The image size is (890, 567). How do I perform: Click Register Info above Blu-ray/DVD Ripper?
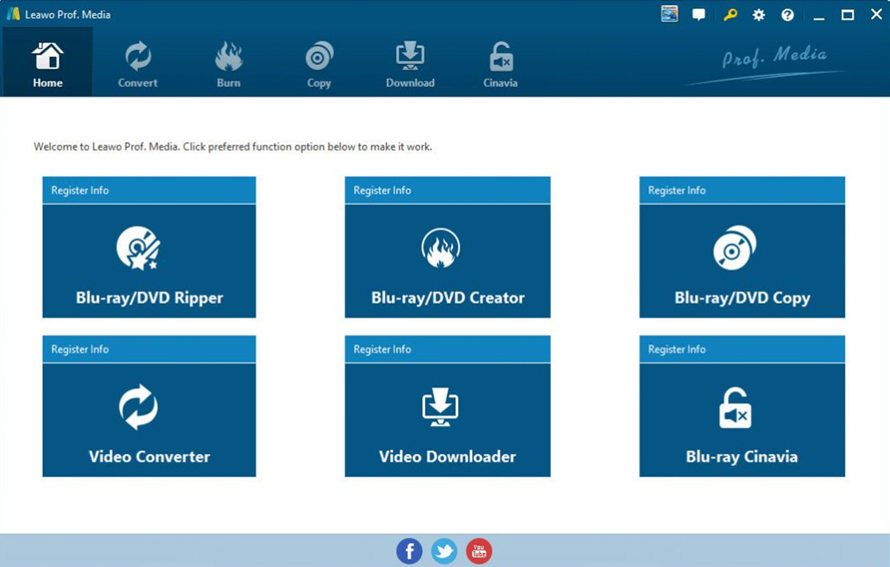click(x=80, y=190)
